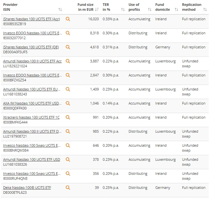Sort by Use of profits arrows
The height and width of the screenshot is (199, 210).
click(150, 9)
